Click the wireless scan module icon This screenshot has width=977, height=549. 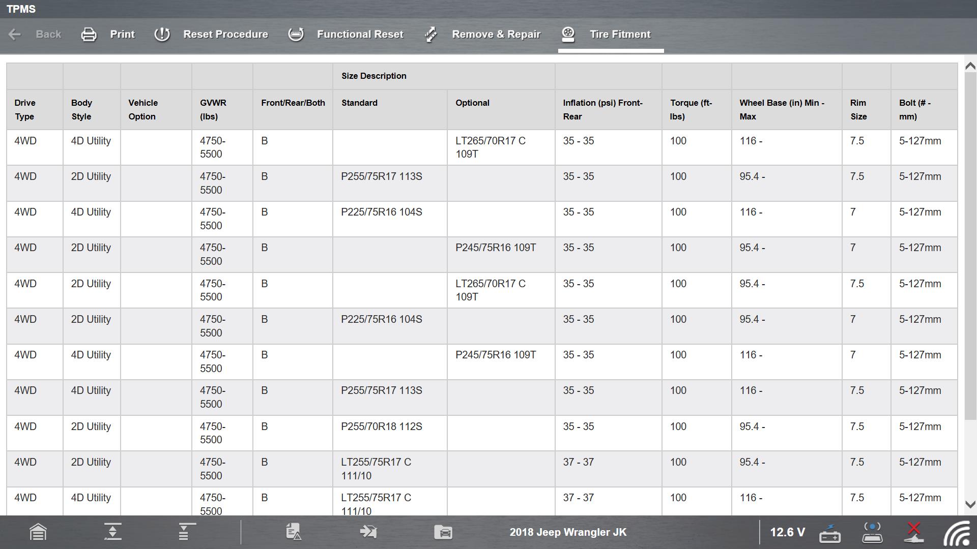point(872,532)
